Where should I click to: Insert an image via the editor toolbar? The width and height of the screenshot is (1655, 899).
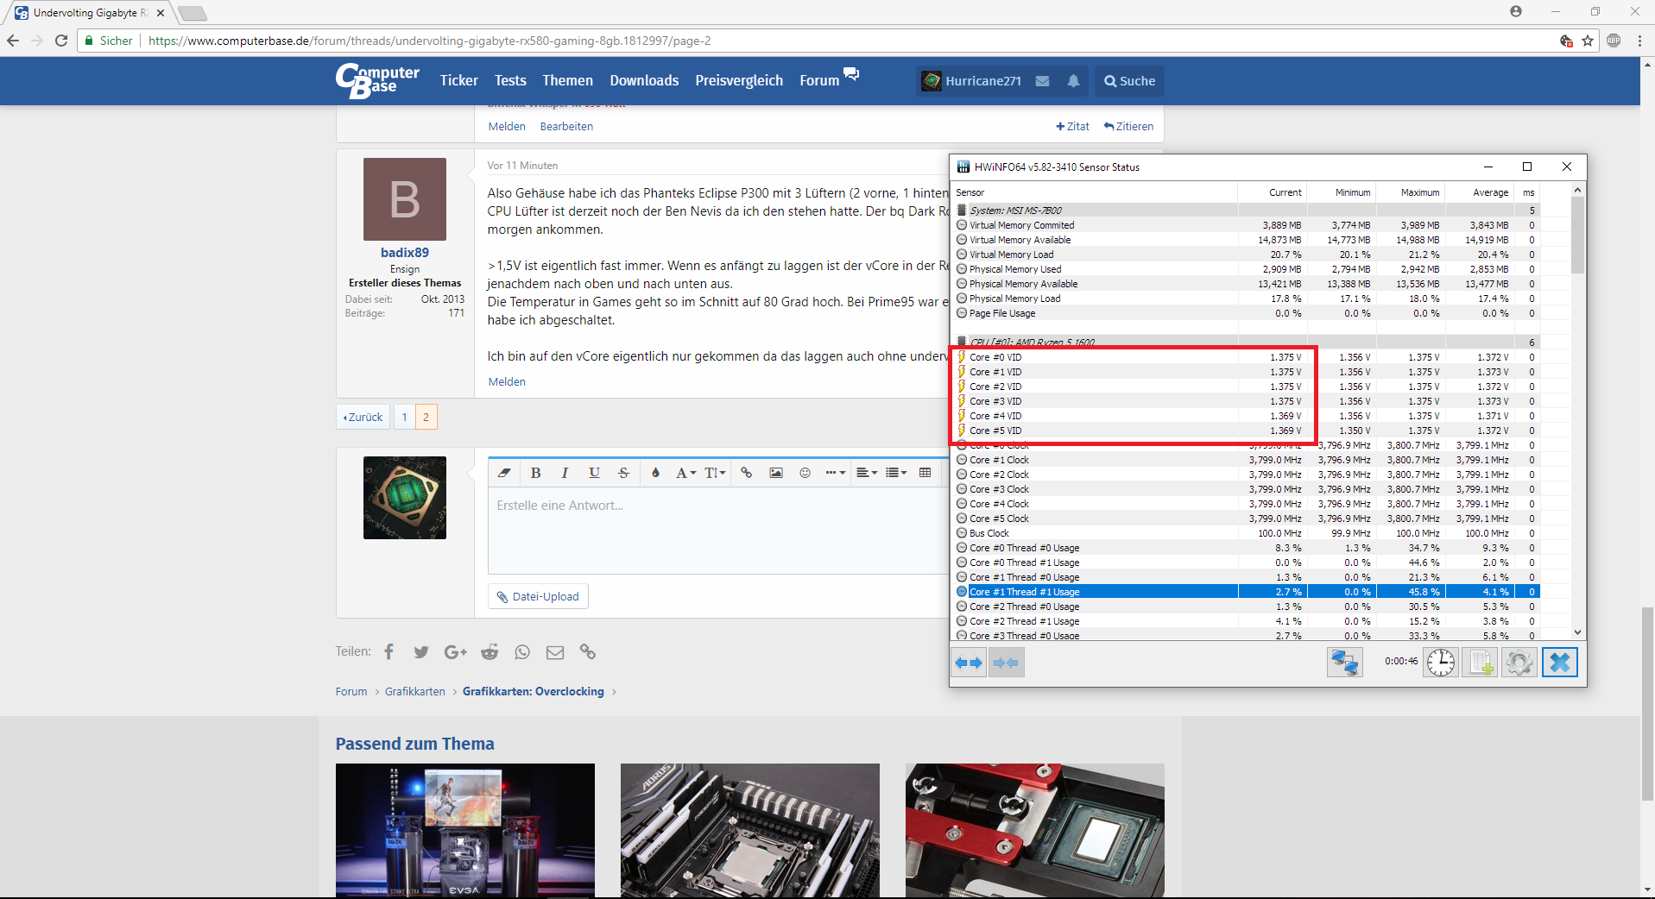coord(776,473)
